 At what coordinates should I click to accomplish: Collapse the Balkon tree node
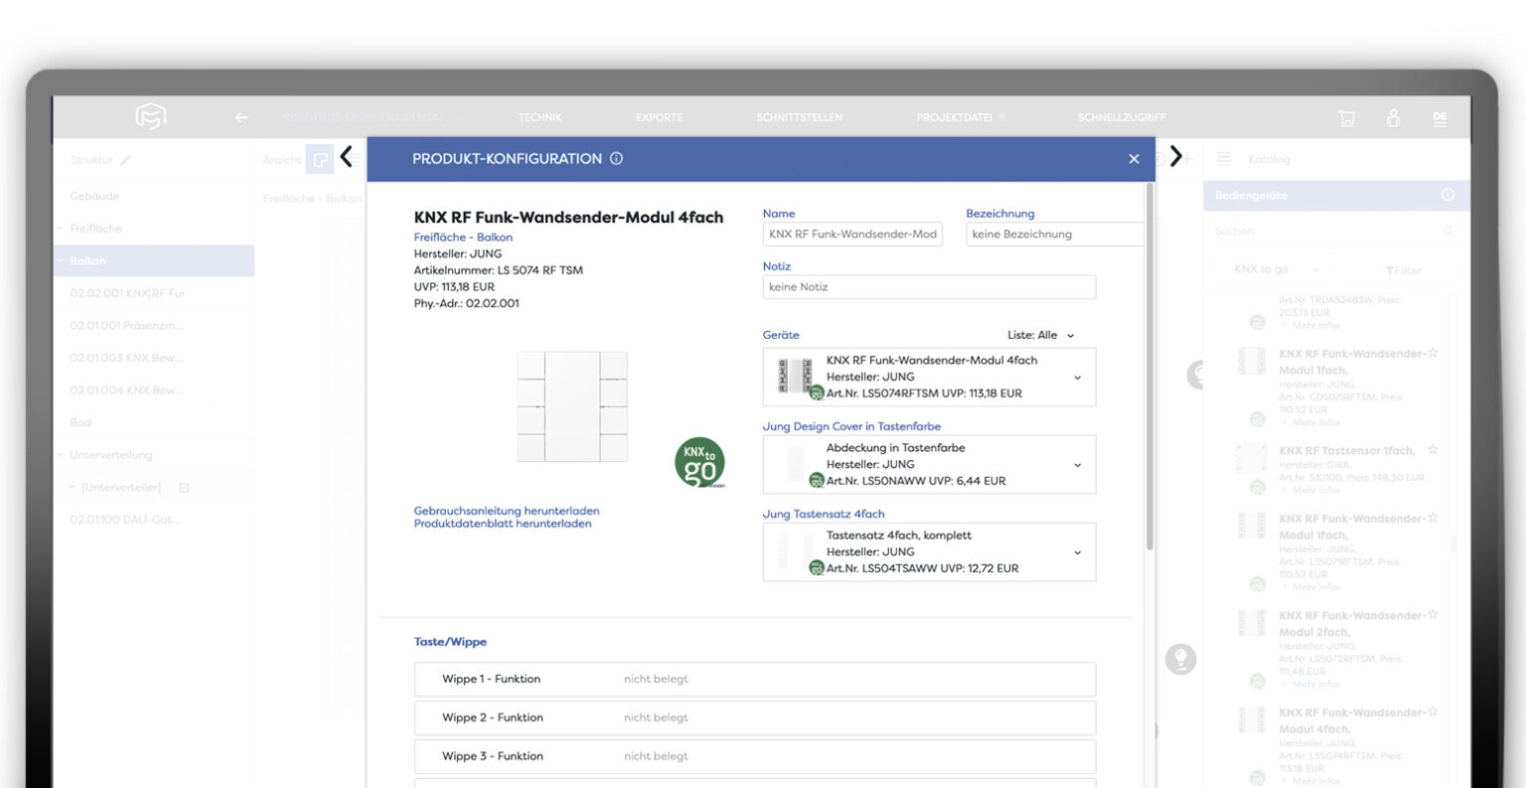(x=61, y=261)
